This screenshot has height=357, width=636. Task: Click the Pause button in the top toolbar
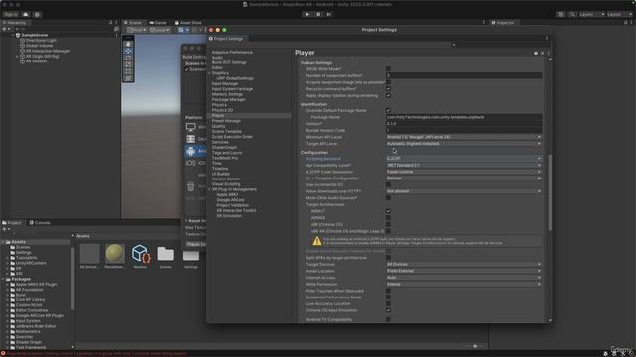(x=318, y=14)
